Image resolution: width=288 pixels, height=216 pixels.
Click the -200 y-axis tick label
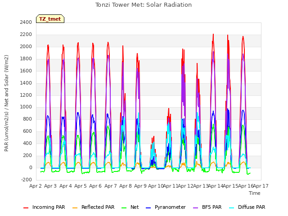[x=27, y=180]
